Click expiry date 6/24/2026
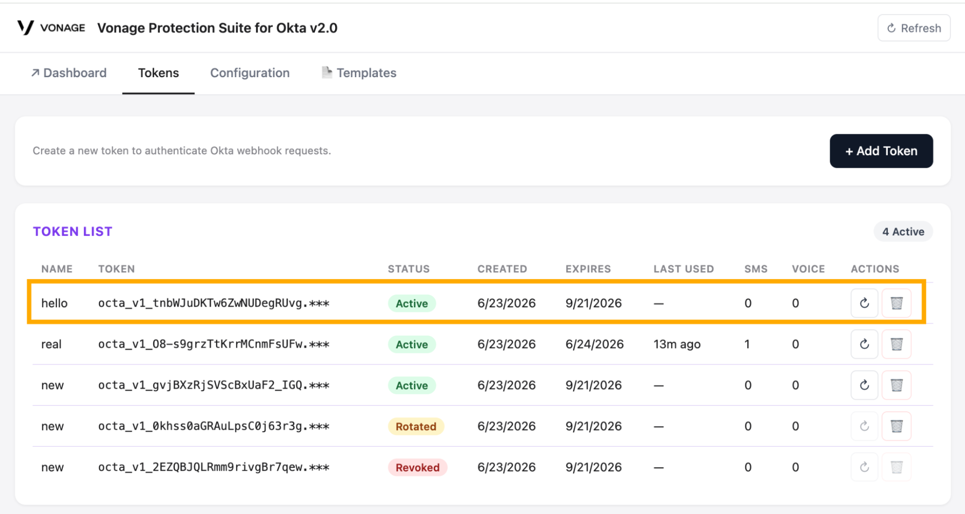 [594, 344]
